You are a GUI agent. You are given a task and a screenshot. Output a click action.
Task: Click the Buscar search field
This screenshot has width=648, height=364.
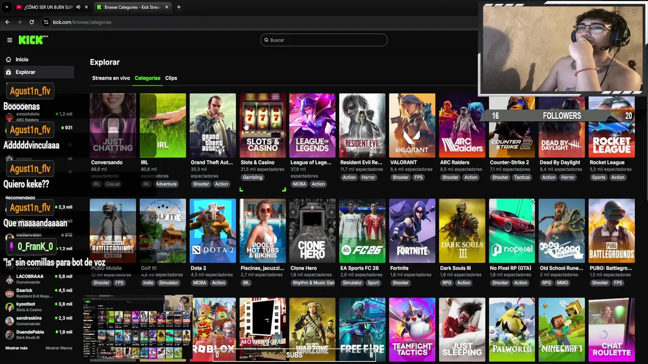pyautogui.click(x=324, y=40)
